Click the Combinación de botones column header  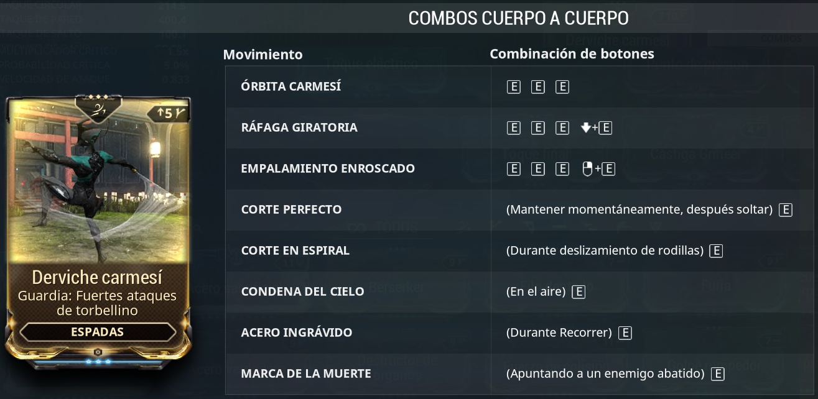click(572, 53)
